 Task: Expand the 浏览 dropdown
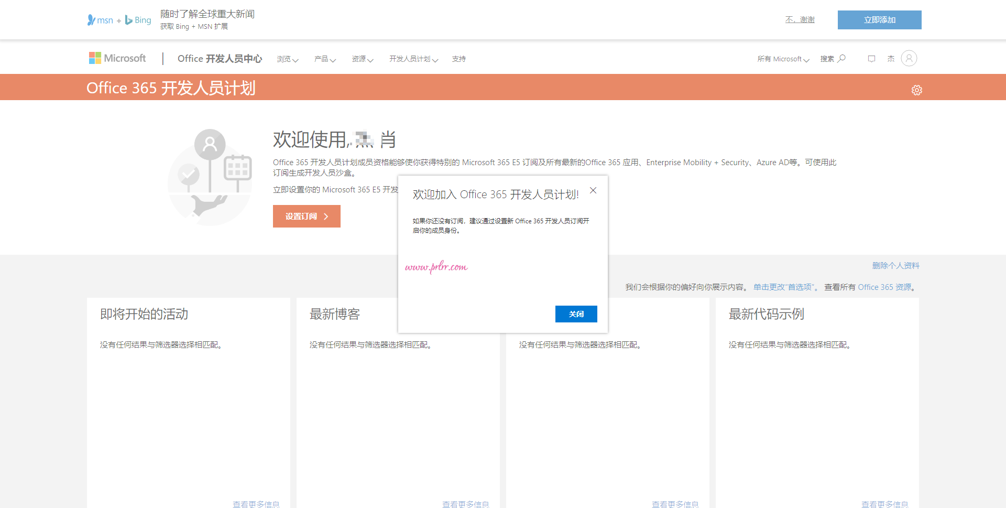[287, 59]
